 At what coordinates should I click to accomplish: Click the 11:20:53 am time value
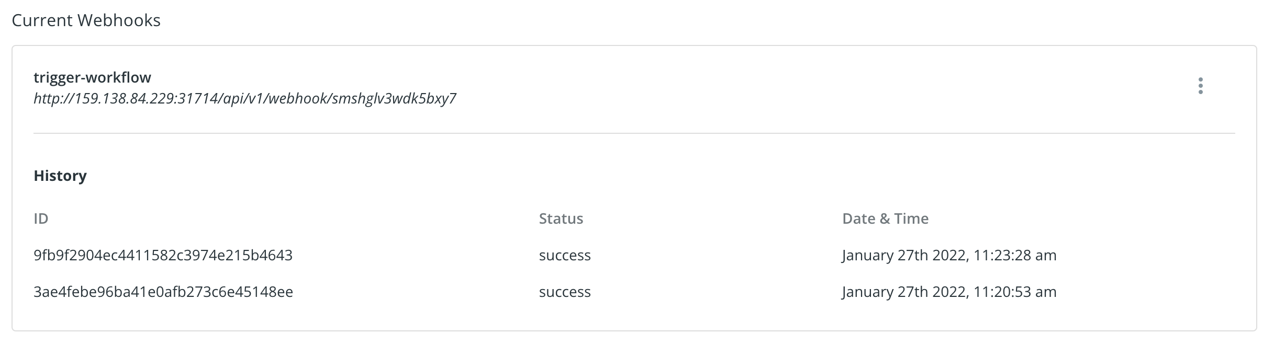(1014, 292)
